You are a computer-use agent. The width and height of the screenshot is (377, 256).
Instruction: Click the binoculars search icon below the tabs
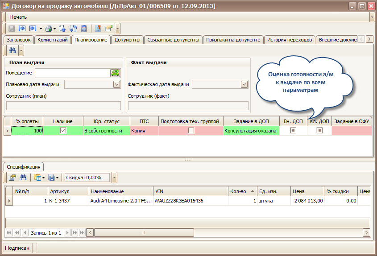click(x=12, y=50)
